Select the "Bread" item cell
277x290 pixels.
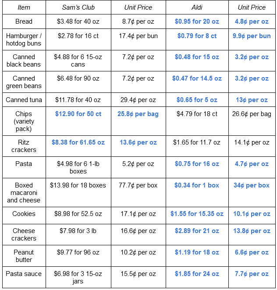24,21
